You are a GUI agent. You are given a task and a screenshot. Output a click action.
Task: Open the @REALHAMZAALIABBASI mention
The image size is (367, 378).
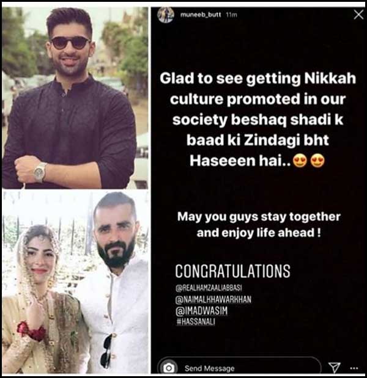tap(209, 288)
